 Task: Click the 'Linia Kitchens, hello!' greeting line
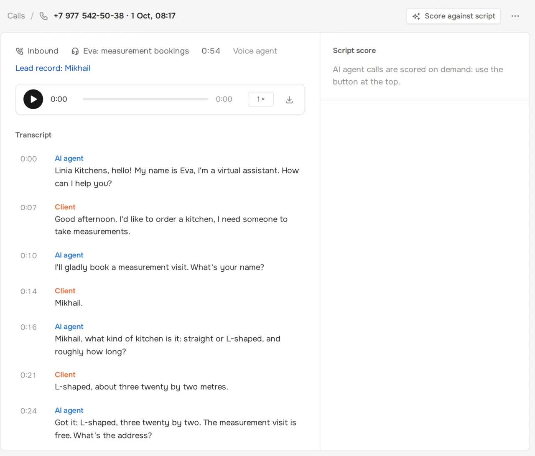(177, 177)
